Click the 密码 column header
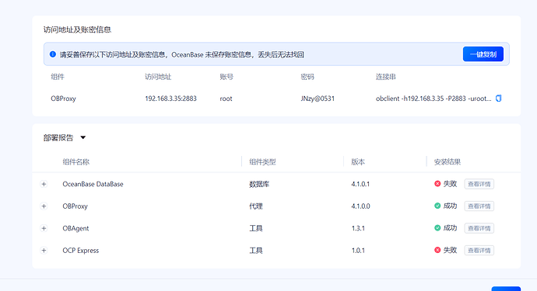Screen dimensions: 537x291 (307, 77)
